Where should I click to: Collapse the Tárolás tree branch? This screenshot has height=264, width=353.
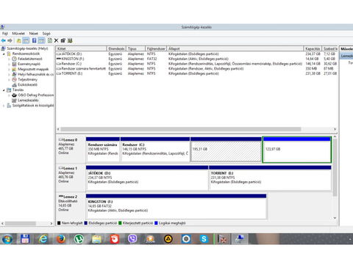(4, 90)
